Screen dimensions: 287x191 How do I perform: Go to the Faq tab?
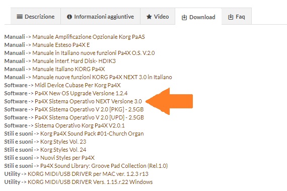tap(237, 17)
